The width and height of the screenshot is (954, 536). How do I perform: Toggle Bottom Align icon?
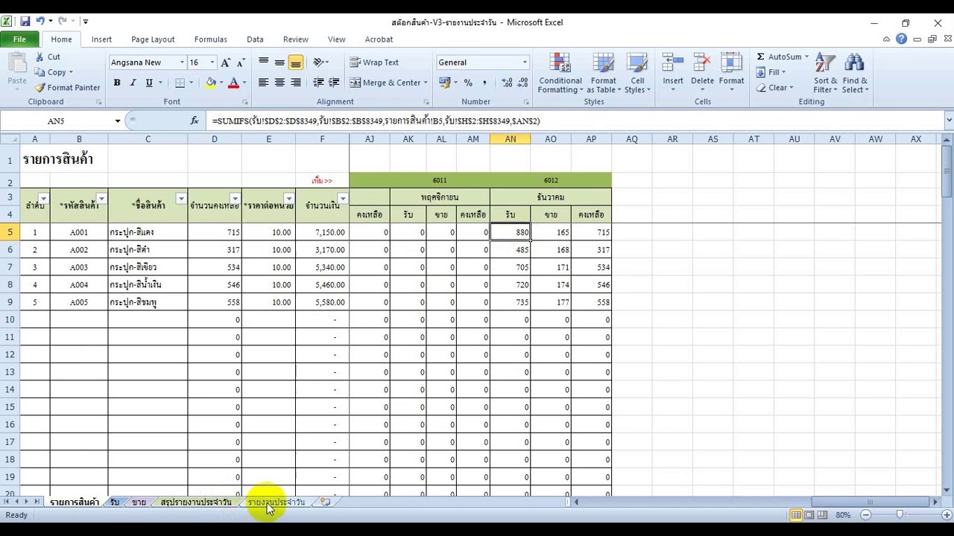[x=296, y=63]
